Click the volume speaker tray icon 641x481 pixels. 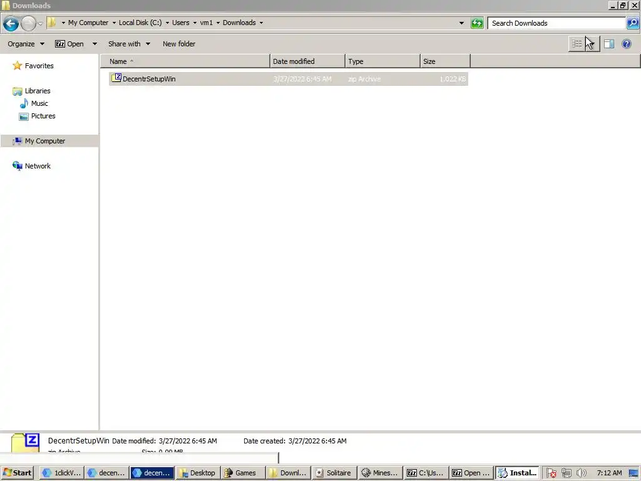(581, 473)
